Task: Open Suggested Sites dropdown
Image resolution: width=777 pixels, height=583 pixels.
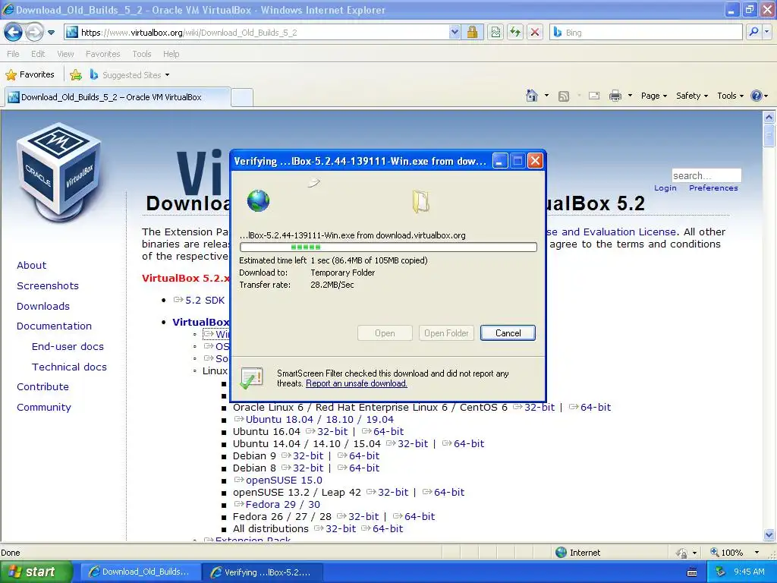Action: (x=130, y=75)
